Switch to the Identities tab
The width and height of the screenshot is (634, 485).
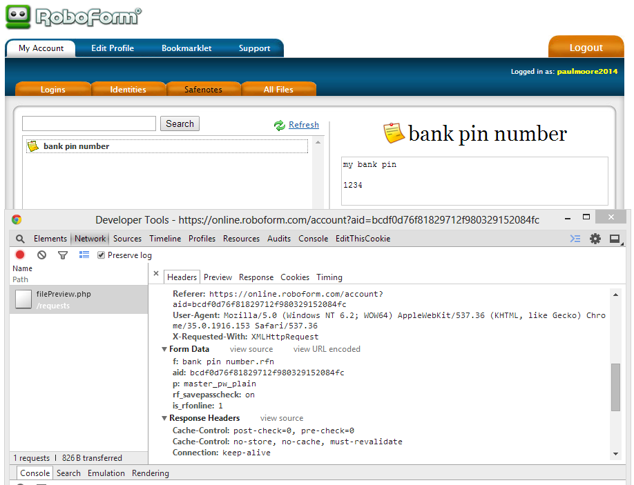(128, 89)
